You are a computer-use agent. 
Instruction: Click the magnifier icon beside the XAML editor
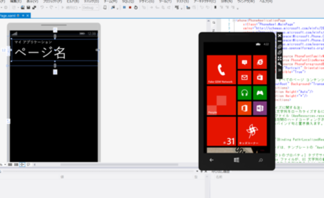pyautogui.click(x=214, y=23)
